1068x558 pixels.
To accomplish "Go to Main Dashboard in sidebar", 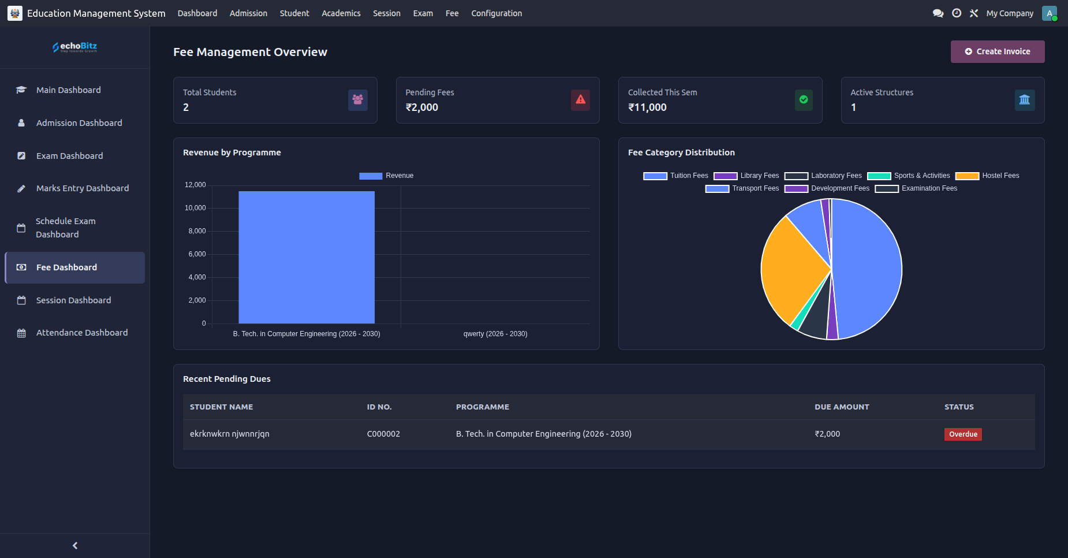I will 75,90.
